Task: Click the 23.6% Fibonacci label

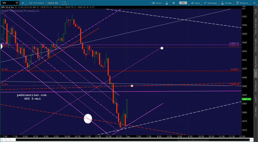Action: 5,84
